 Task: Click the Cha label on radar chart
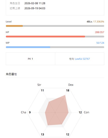tap(24, 112)
